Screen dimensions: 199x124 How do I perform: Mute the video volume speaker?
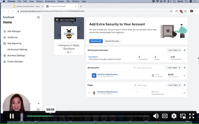coord(156,116)
